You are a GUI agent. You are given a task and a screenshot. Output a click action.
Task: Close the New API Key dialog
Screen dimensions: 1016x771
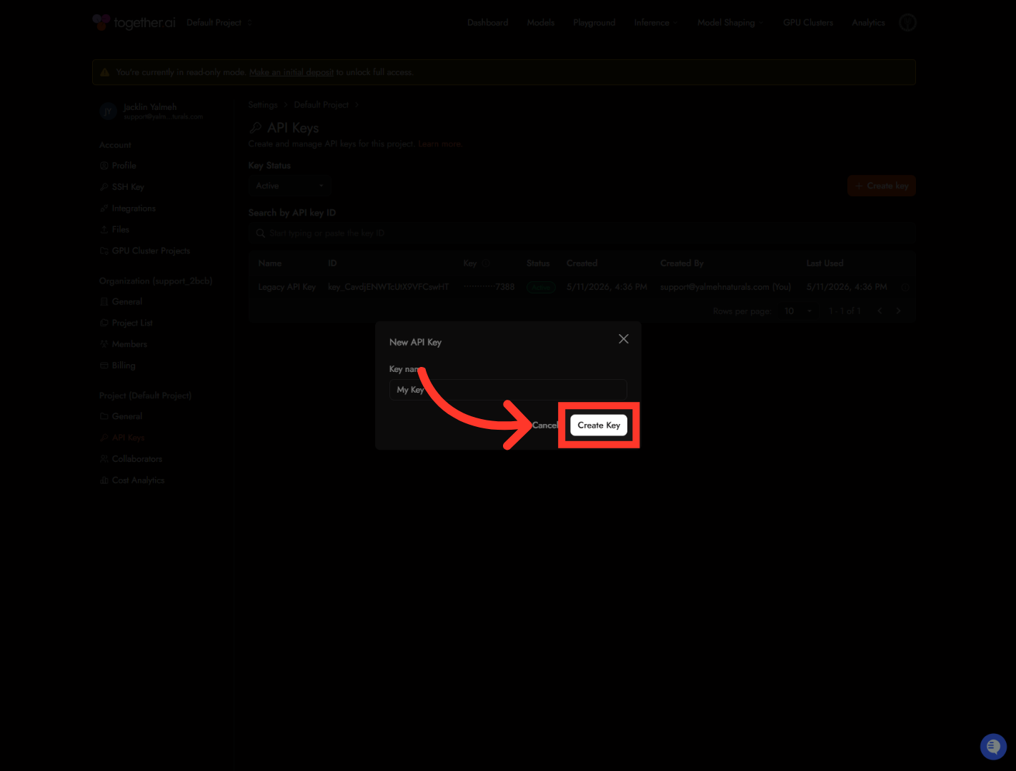(624, 339)
